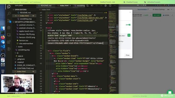The height and width of the screenshot is (98, 175).
Task: Close embed dialog with the X icon
Action: (130, 12)
